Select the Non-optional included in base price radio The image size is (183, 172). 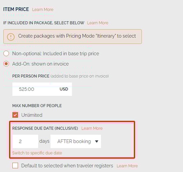click(x=6, y=53)
